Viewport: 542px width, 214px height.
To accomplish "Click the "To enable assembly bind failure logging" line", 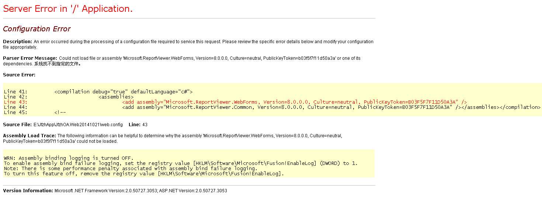I will (181, 163).
